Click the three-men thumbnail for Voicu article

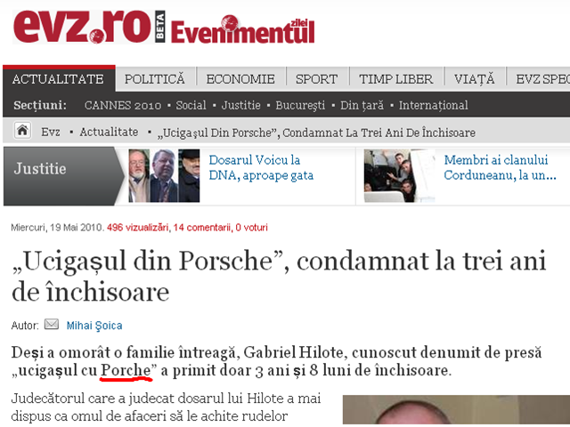pyautogui.click(x=164, y=176)
